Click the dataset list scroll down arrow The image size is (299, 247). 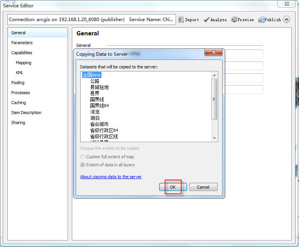[x=214, y=138]
